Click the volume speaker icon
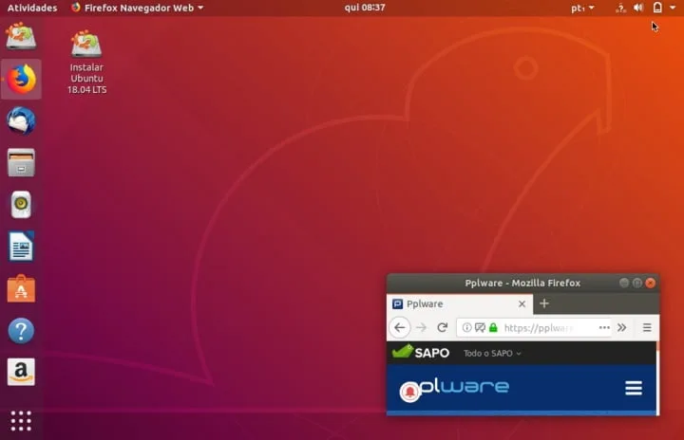 click(638, 8)
